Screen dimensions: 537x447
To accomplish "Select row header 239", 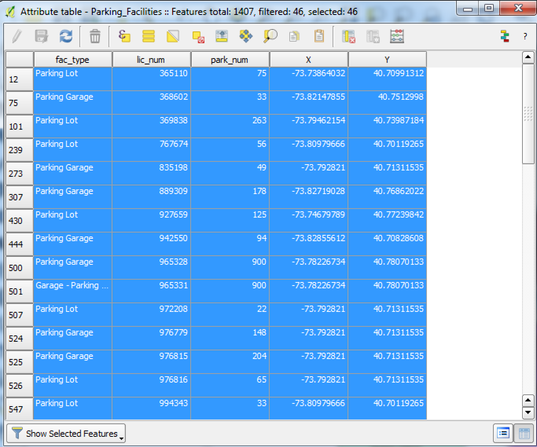I will click(x=19, y=150).
